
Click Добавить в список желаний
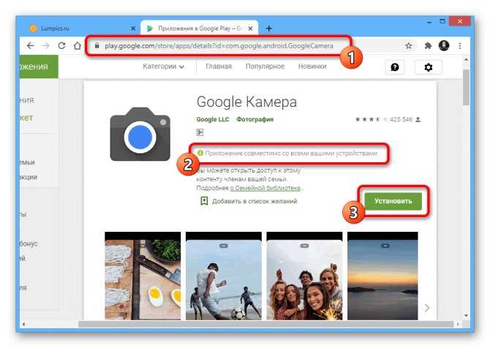click(x=255, y=201)
